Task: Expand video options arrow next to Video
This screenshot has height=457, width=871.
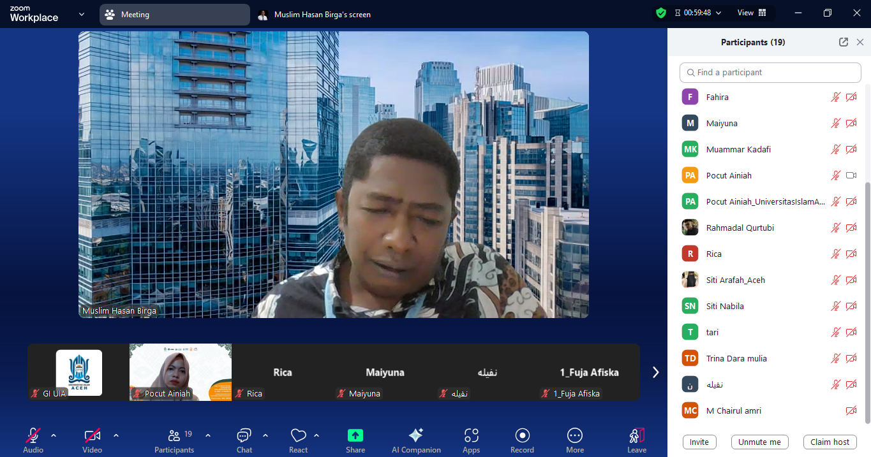Action: 116,436
